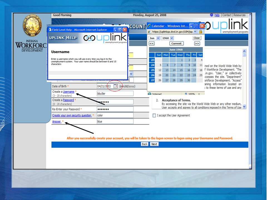Click the Date of Birth input field
The width and height of the screenshot is (267, 200).
(105, 86)
